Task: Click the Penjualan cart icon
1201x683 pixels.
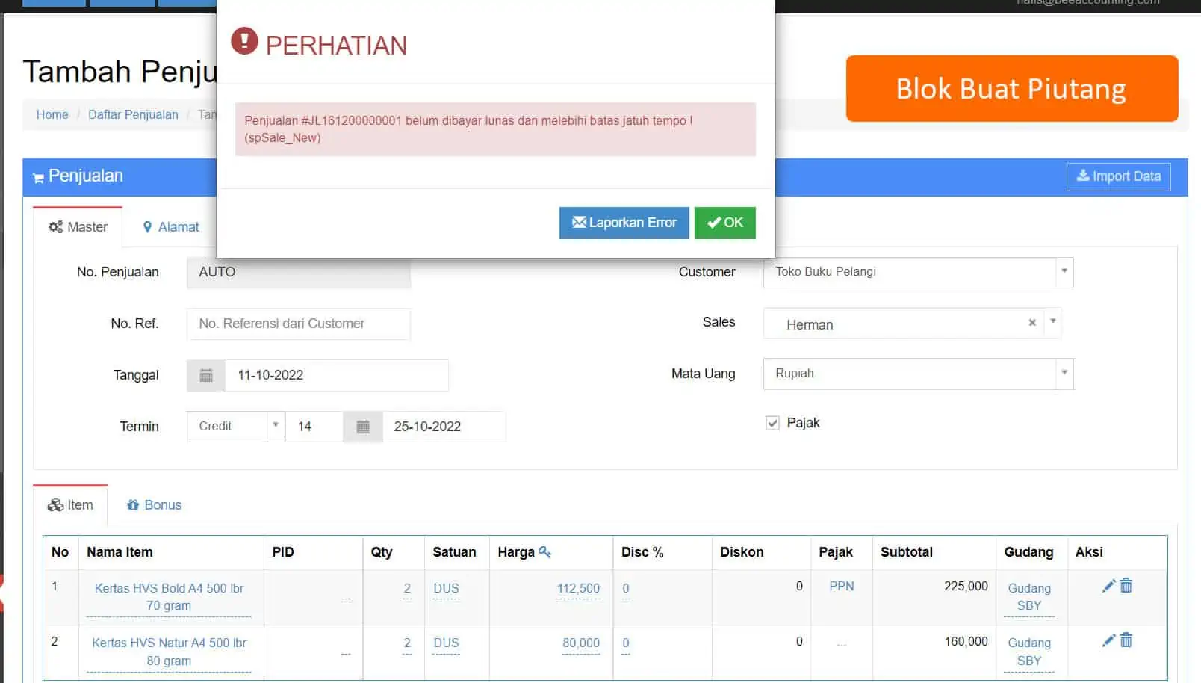Action: [x=38, y=178]
